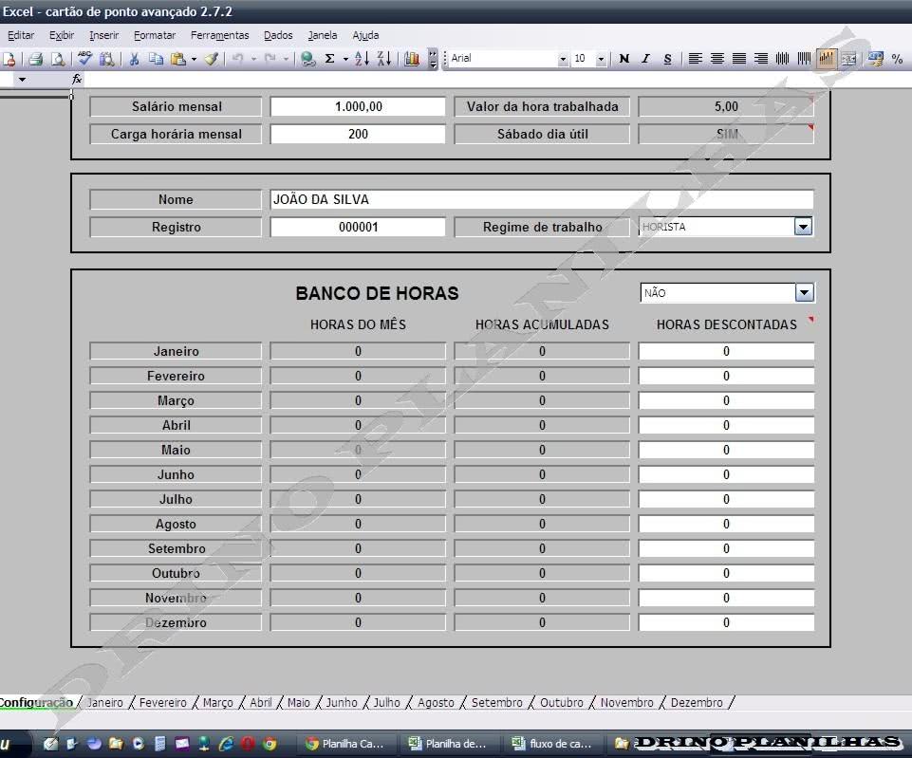Viewport: 912px width, 758px height.
Task: Open the Ferramentas menu
Action: pyautogui.click(x=219, y=35)
